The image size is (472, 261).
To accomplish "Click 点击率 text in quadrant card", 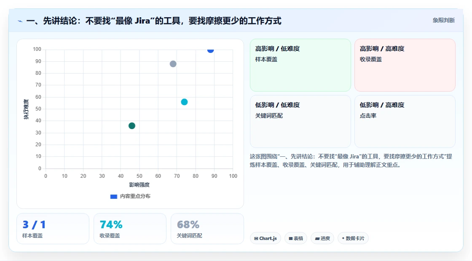I will coord(368,116).
